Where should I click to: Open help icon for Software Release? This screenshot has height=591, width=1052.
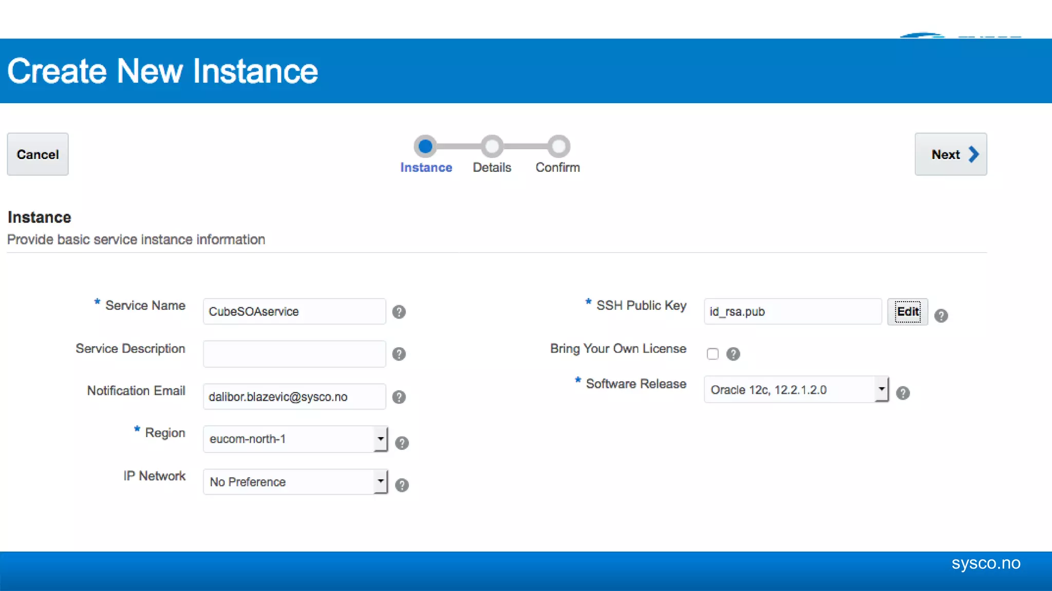(x=903, y=393)
